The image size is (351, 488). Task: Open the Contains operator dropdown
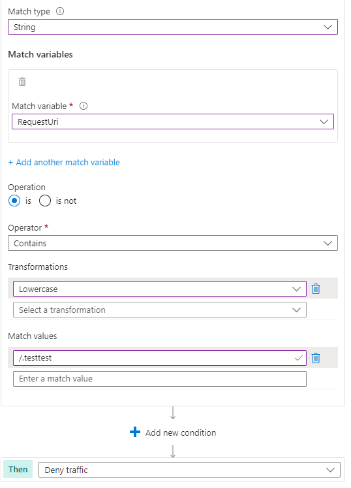pos(173,243)
